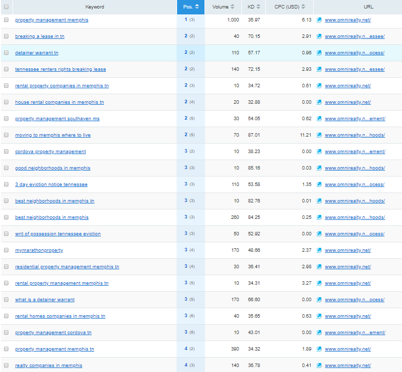The height and width of the screenshot is (372, 402).
Task: Sort by the KD column
Action: pyautogui.click(x=253, y=7)
